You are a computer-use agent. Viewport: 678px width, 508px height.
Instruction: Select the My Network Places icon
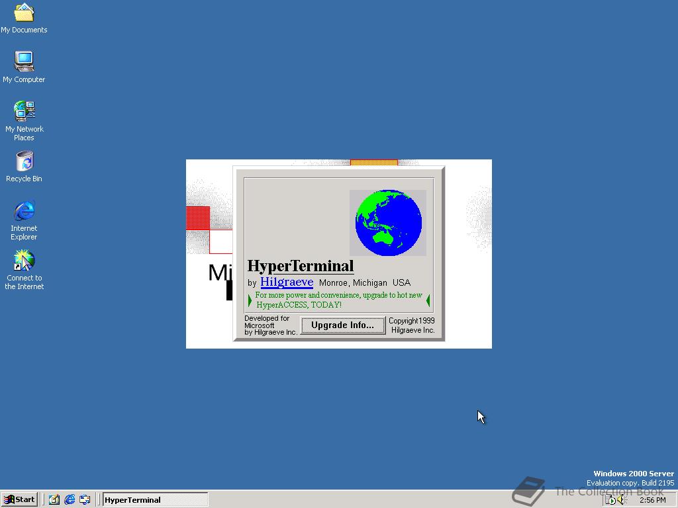(x=24, y=120)
